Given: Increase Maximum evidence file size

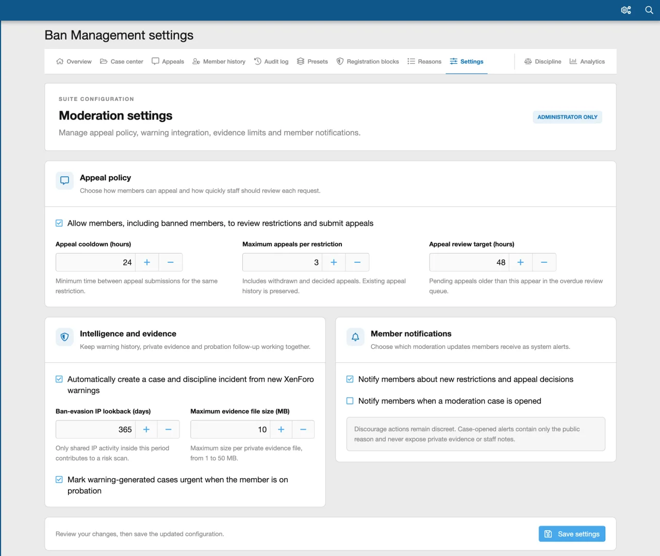Looking at the screenshot, I should pos(281,429).
